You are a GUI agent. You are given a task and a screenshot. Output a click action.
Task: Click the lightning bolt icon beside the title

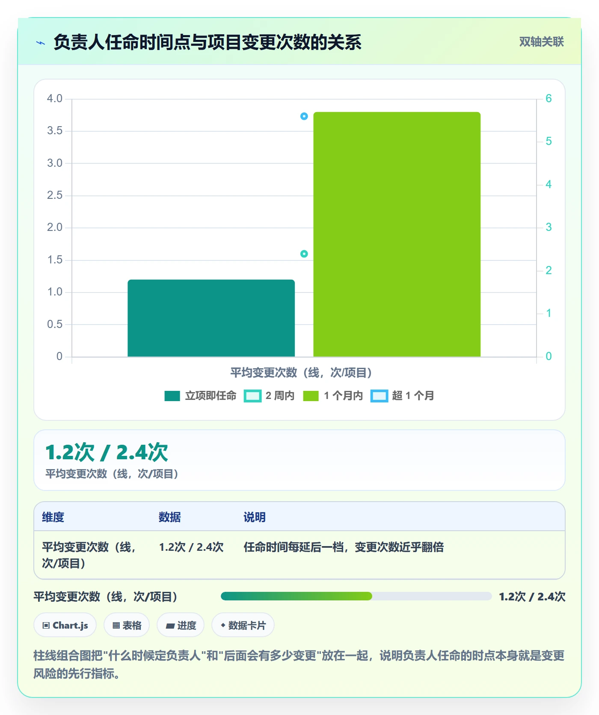pyautogui.click(x=41, y=43)
